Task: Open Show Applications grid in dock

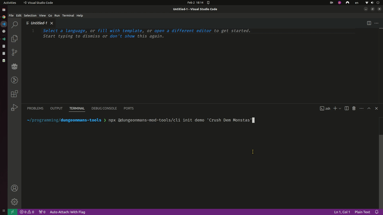Action: (x=4, y=211)
